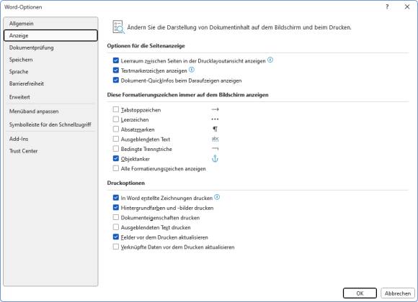Select the Anzeige category
The image size is (418, 302).
tap(50, 35)
